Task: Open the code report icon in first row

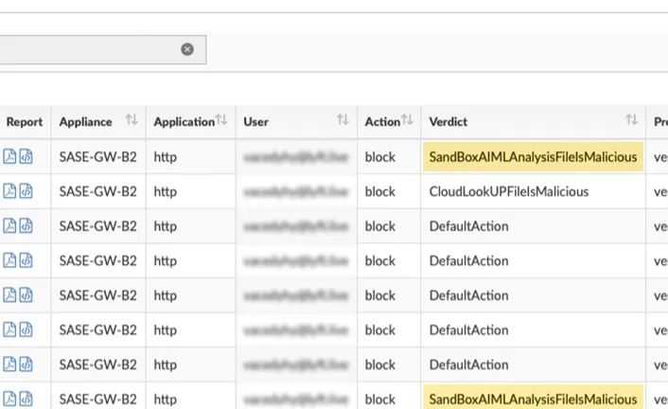Action: click(26, 156)
